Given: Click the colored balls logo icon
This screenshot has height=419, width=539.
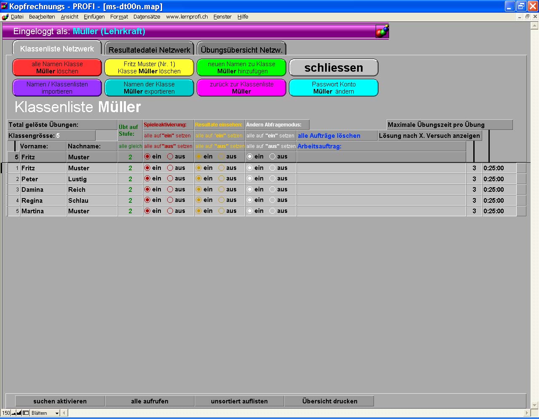Looking at the screenshot, I should tap(382, 31).
